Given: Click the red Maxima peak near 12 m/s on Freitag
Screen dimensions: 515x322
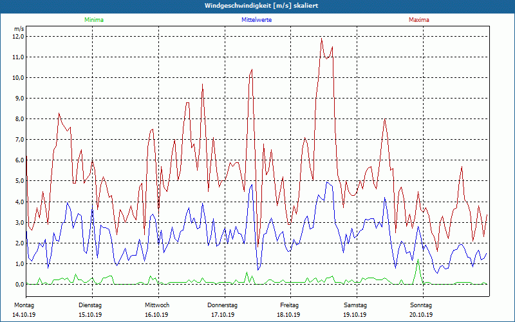Looking at the screenshot, I should click(x=321, y=39).
